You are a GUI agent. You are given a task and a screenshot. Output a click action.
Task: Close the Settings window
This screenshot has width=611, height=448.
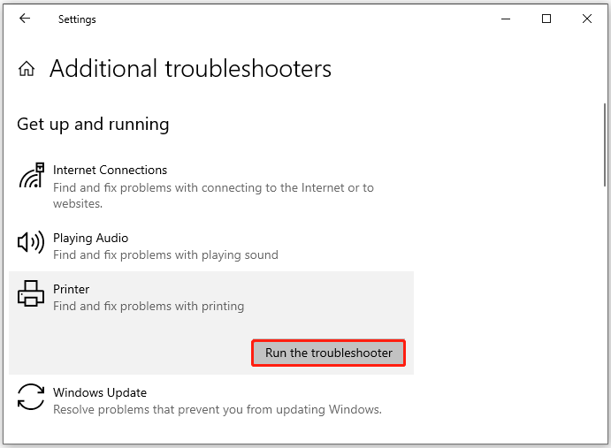tap(587, 19)
